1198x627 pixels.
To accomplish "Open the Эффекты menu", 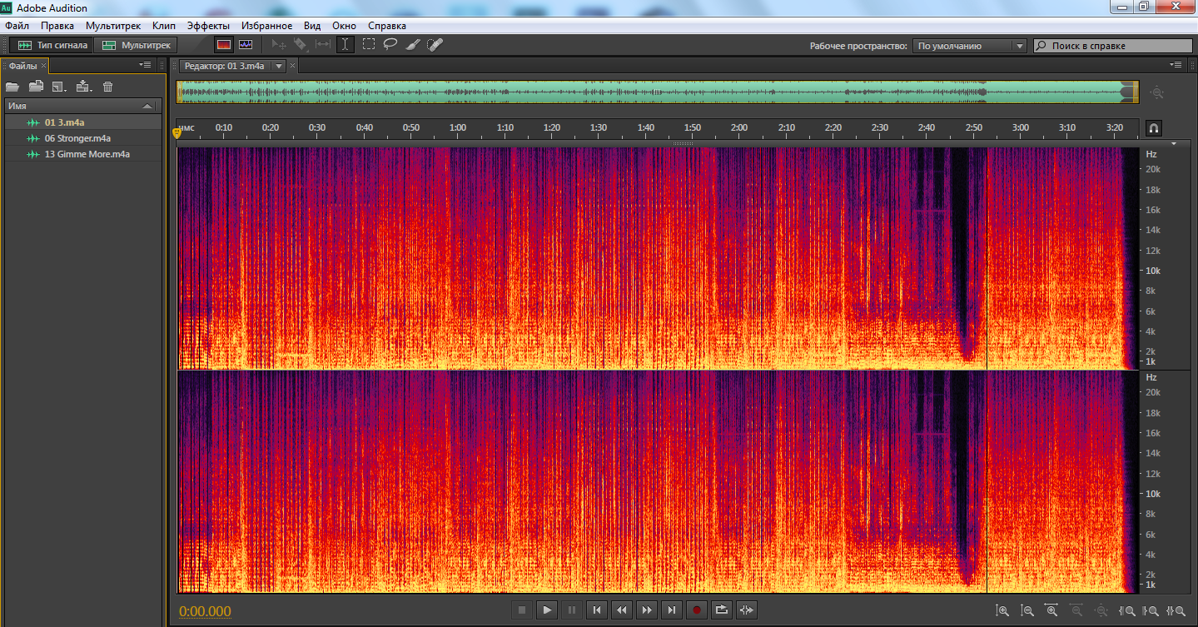I will (x=208, y=26).
